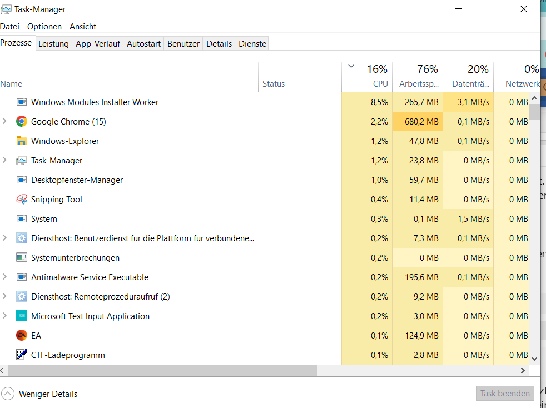
Task: Switch to the Leistung tab
Action: click(53, 44)
